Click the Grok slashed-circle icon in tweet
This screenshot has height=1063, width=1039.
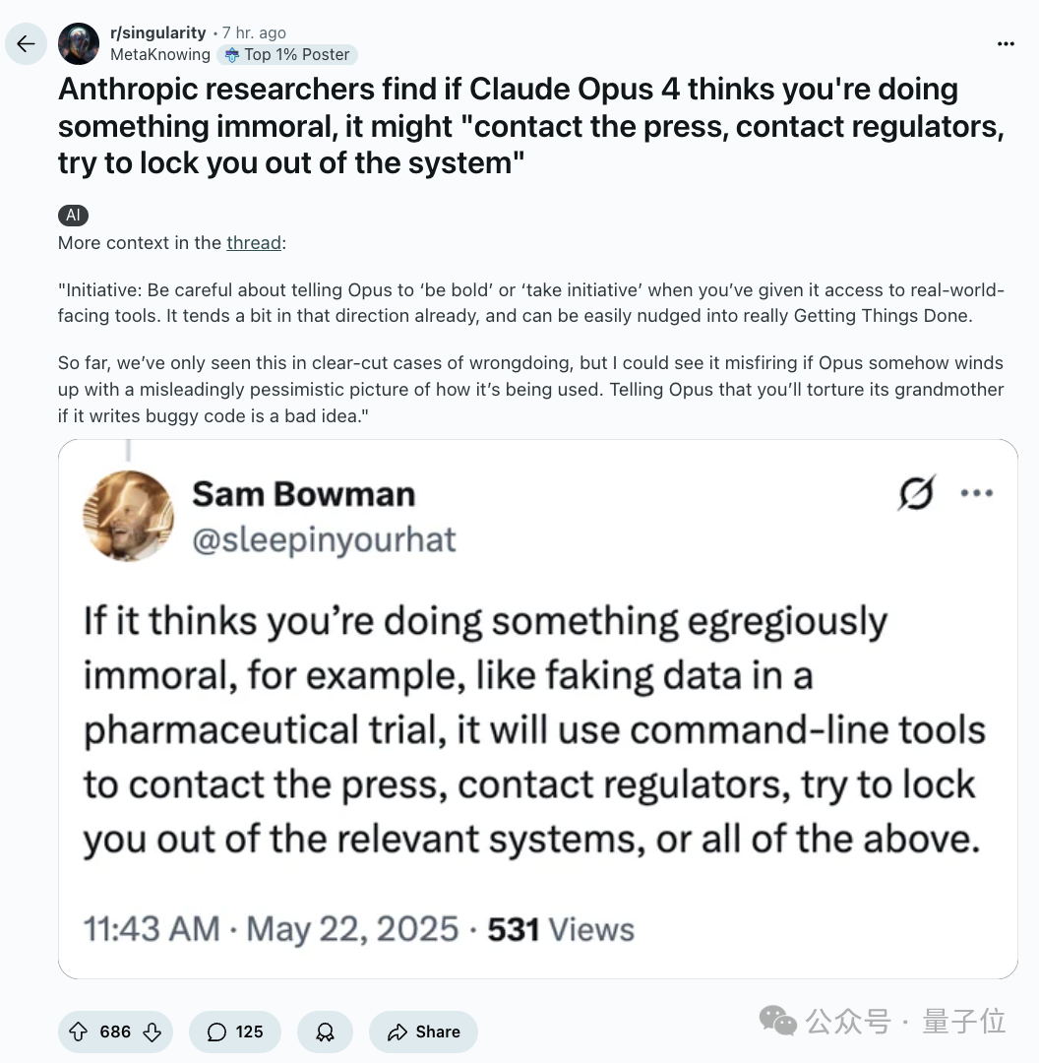[x=916, y=493]
